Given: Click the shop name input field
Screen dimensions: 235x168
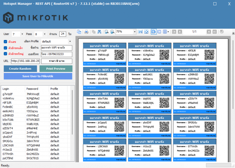Looking at the screenshot, I should [57, 48].
